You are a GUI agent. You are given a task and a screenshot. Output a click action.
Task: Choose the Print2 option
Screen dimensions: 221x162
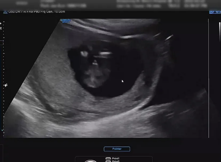pyautogui.click(x=116, y=161)
